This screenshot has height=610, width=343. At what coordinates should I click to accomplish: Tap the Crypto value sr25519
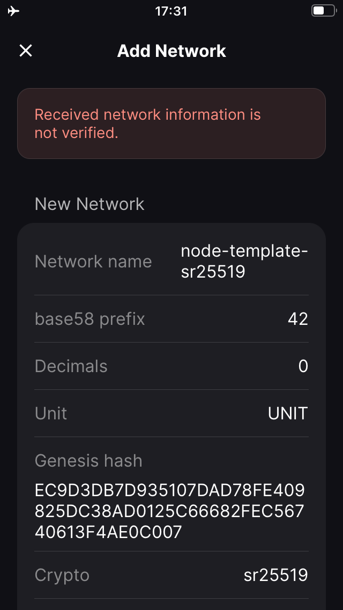pos(276,575)
